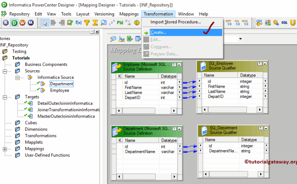Viewport: 297px width, 184px height.
Task: Minimize the SQ_Department Source Qualifier box
Action: [266, 128]
